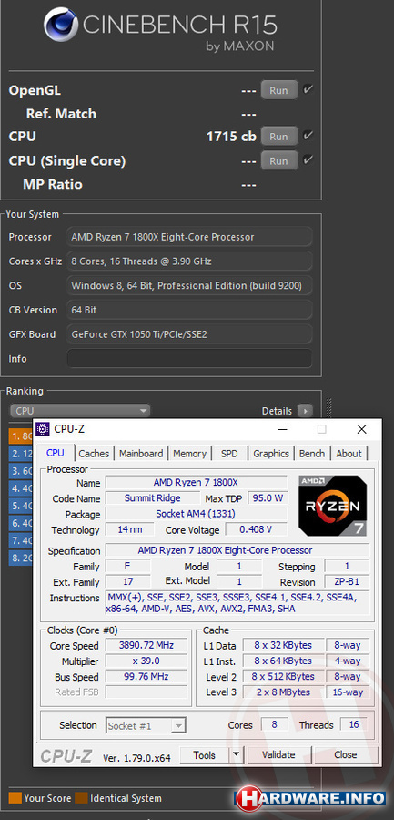Click the Info text field
The width and height of the screenshot is (394, 820).
(x=189, y=359)
